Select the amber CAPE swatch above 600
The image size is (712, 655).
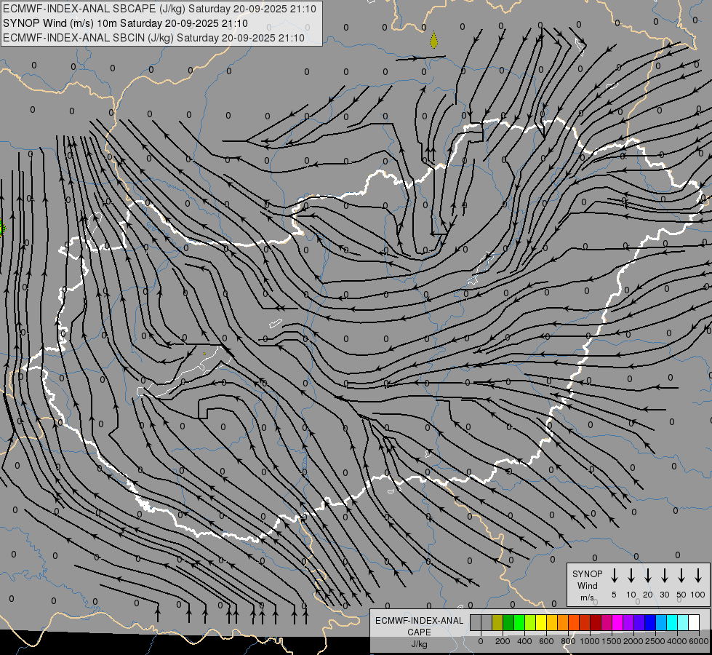click(552, 622)
